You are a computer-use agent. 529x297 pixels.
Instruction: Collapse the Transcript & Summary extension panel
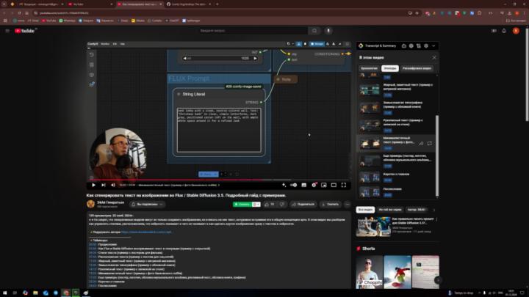point(433,45)
